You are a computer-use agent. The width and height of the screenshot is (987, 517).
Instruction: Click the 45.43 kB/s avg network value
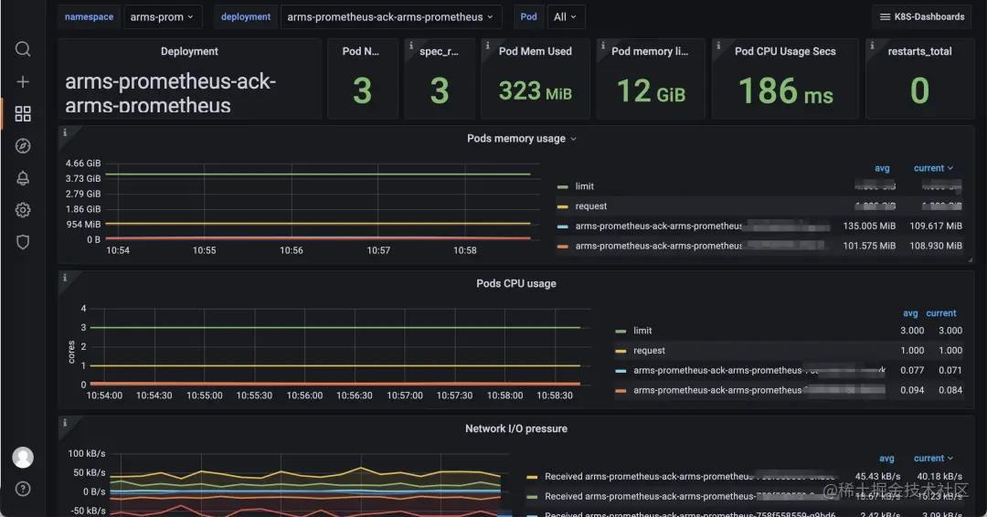point(877,477)
